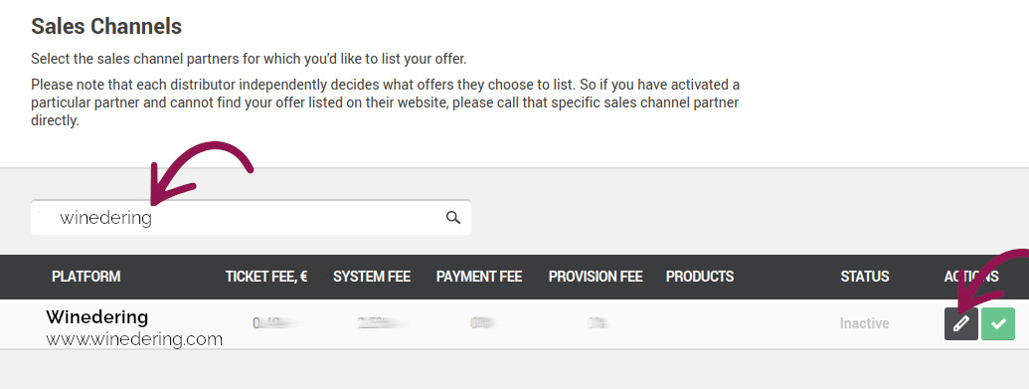Click the magnifying glass search icon
The image size is (1029, 389).
[x=452, y=218]
